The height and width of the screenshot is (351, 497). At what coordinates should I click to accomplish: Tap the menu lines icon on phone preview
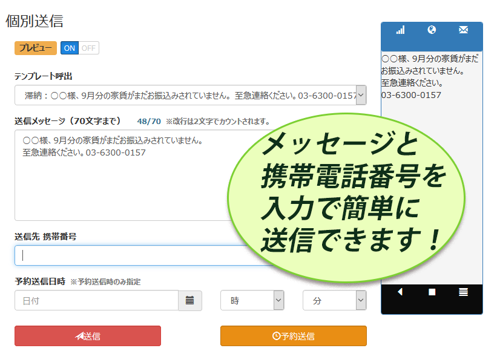(x=463, y=292)
